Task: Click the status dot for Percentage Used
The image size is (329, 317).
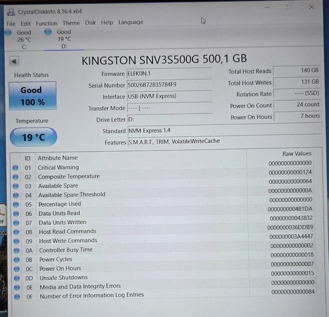Action: [x=16, y=204]
